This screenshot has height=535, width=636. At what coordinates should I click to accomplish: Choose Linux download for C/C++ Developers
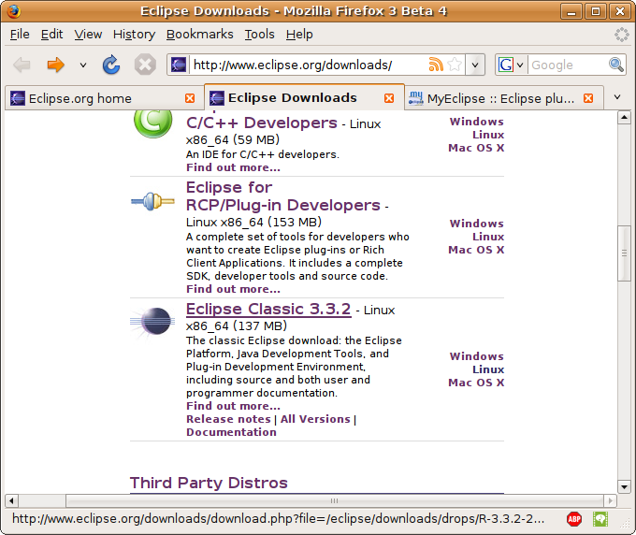[488, 135]
